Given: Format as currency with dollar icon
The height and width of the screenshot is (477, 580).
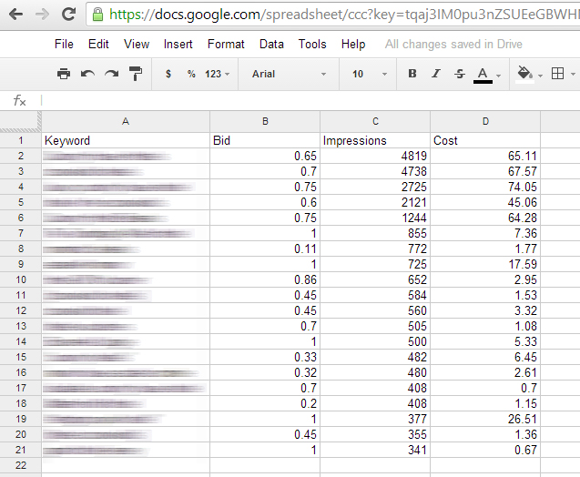Looking at the screenshot, I should pos(168,74).
